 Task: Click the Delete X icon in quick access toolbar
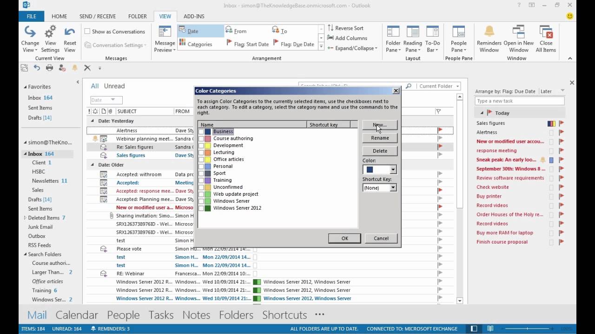87,68
